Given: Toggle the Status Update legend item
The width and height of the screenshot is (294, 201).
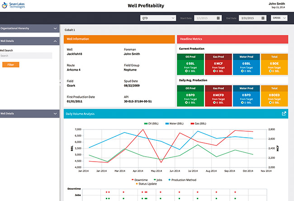Looking at the screenshot, I should click(146, 184).
